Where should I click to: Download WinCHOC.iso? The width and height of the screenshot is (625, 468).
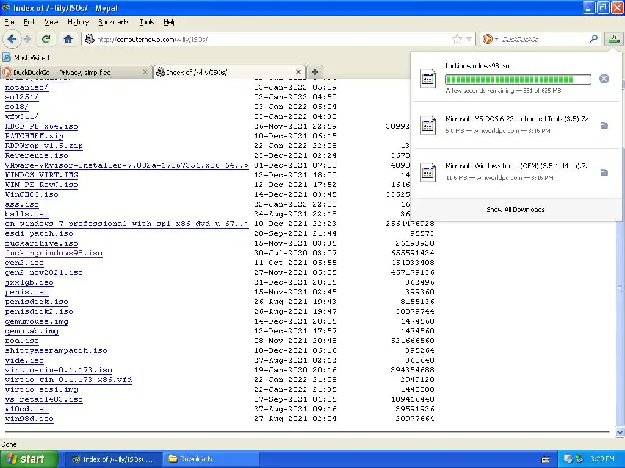point(32,194)
